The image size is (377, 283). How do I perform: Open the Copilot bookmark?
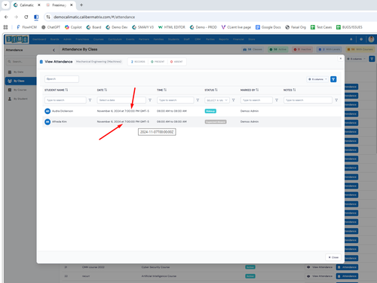pos(73,27)
